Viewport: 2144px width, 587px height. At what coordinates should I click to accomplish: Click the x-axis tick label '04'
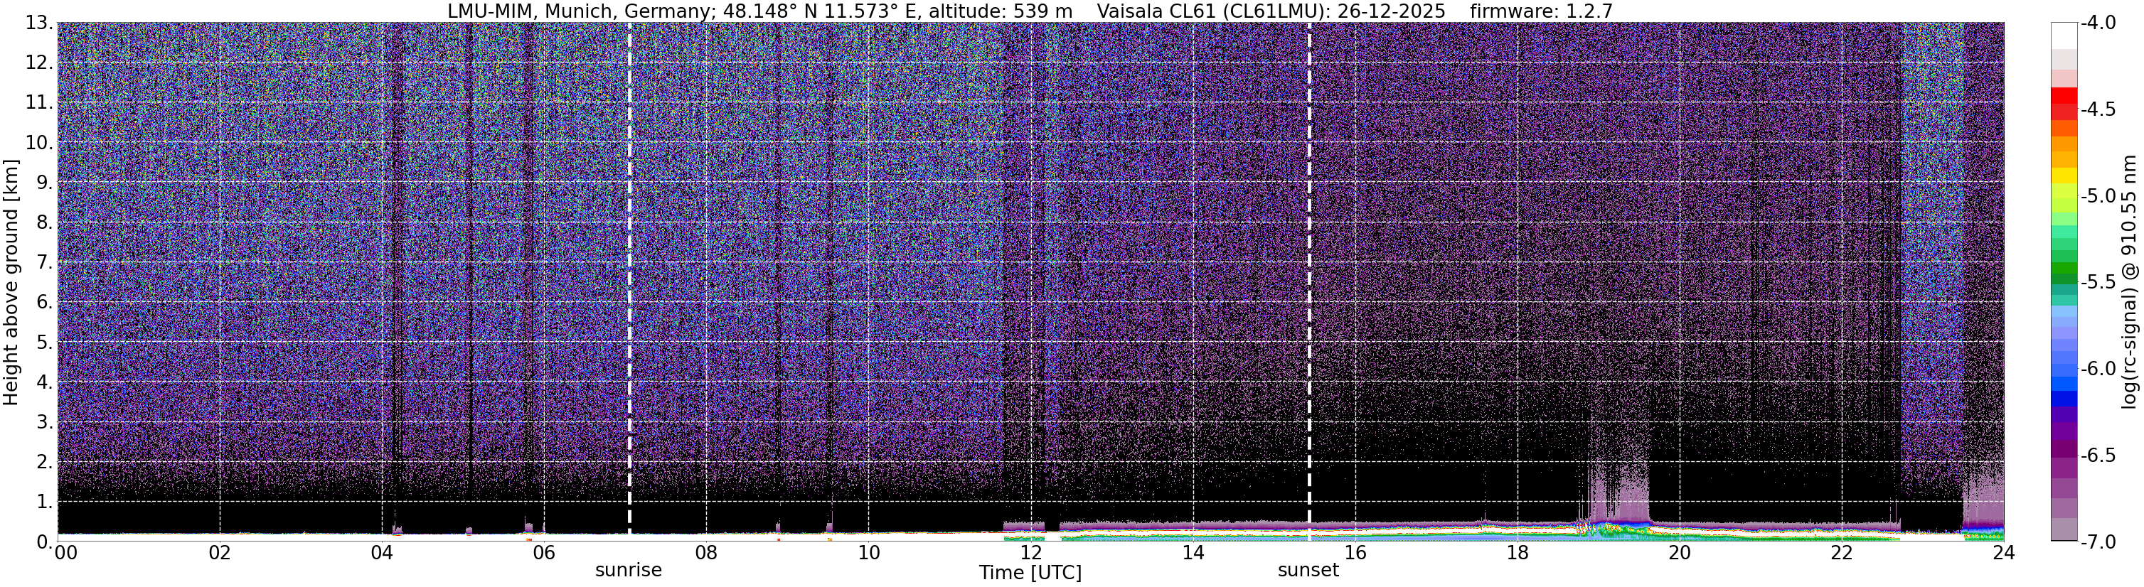click(x=382, y=553)
